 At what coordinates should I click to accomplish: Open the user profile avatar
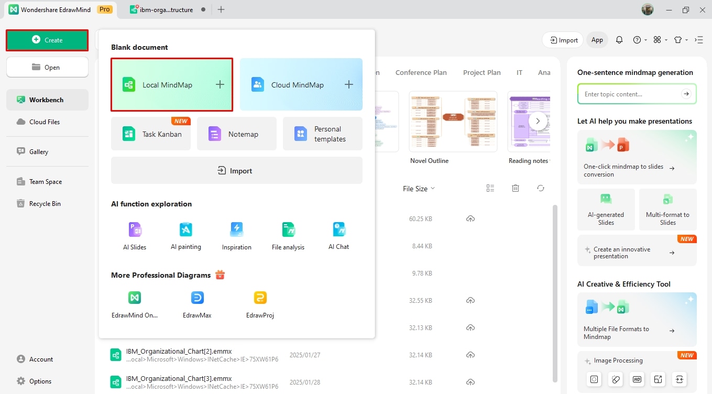(x=648, y=9)
